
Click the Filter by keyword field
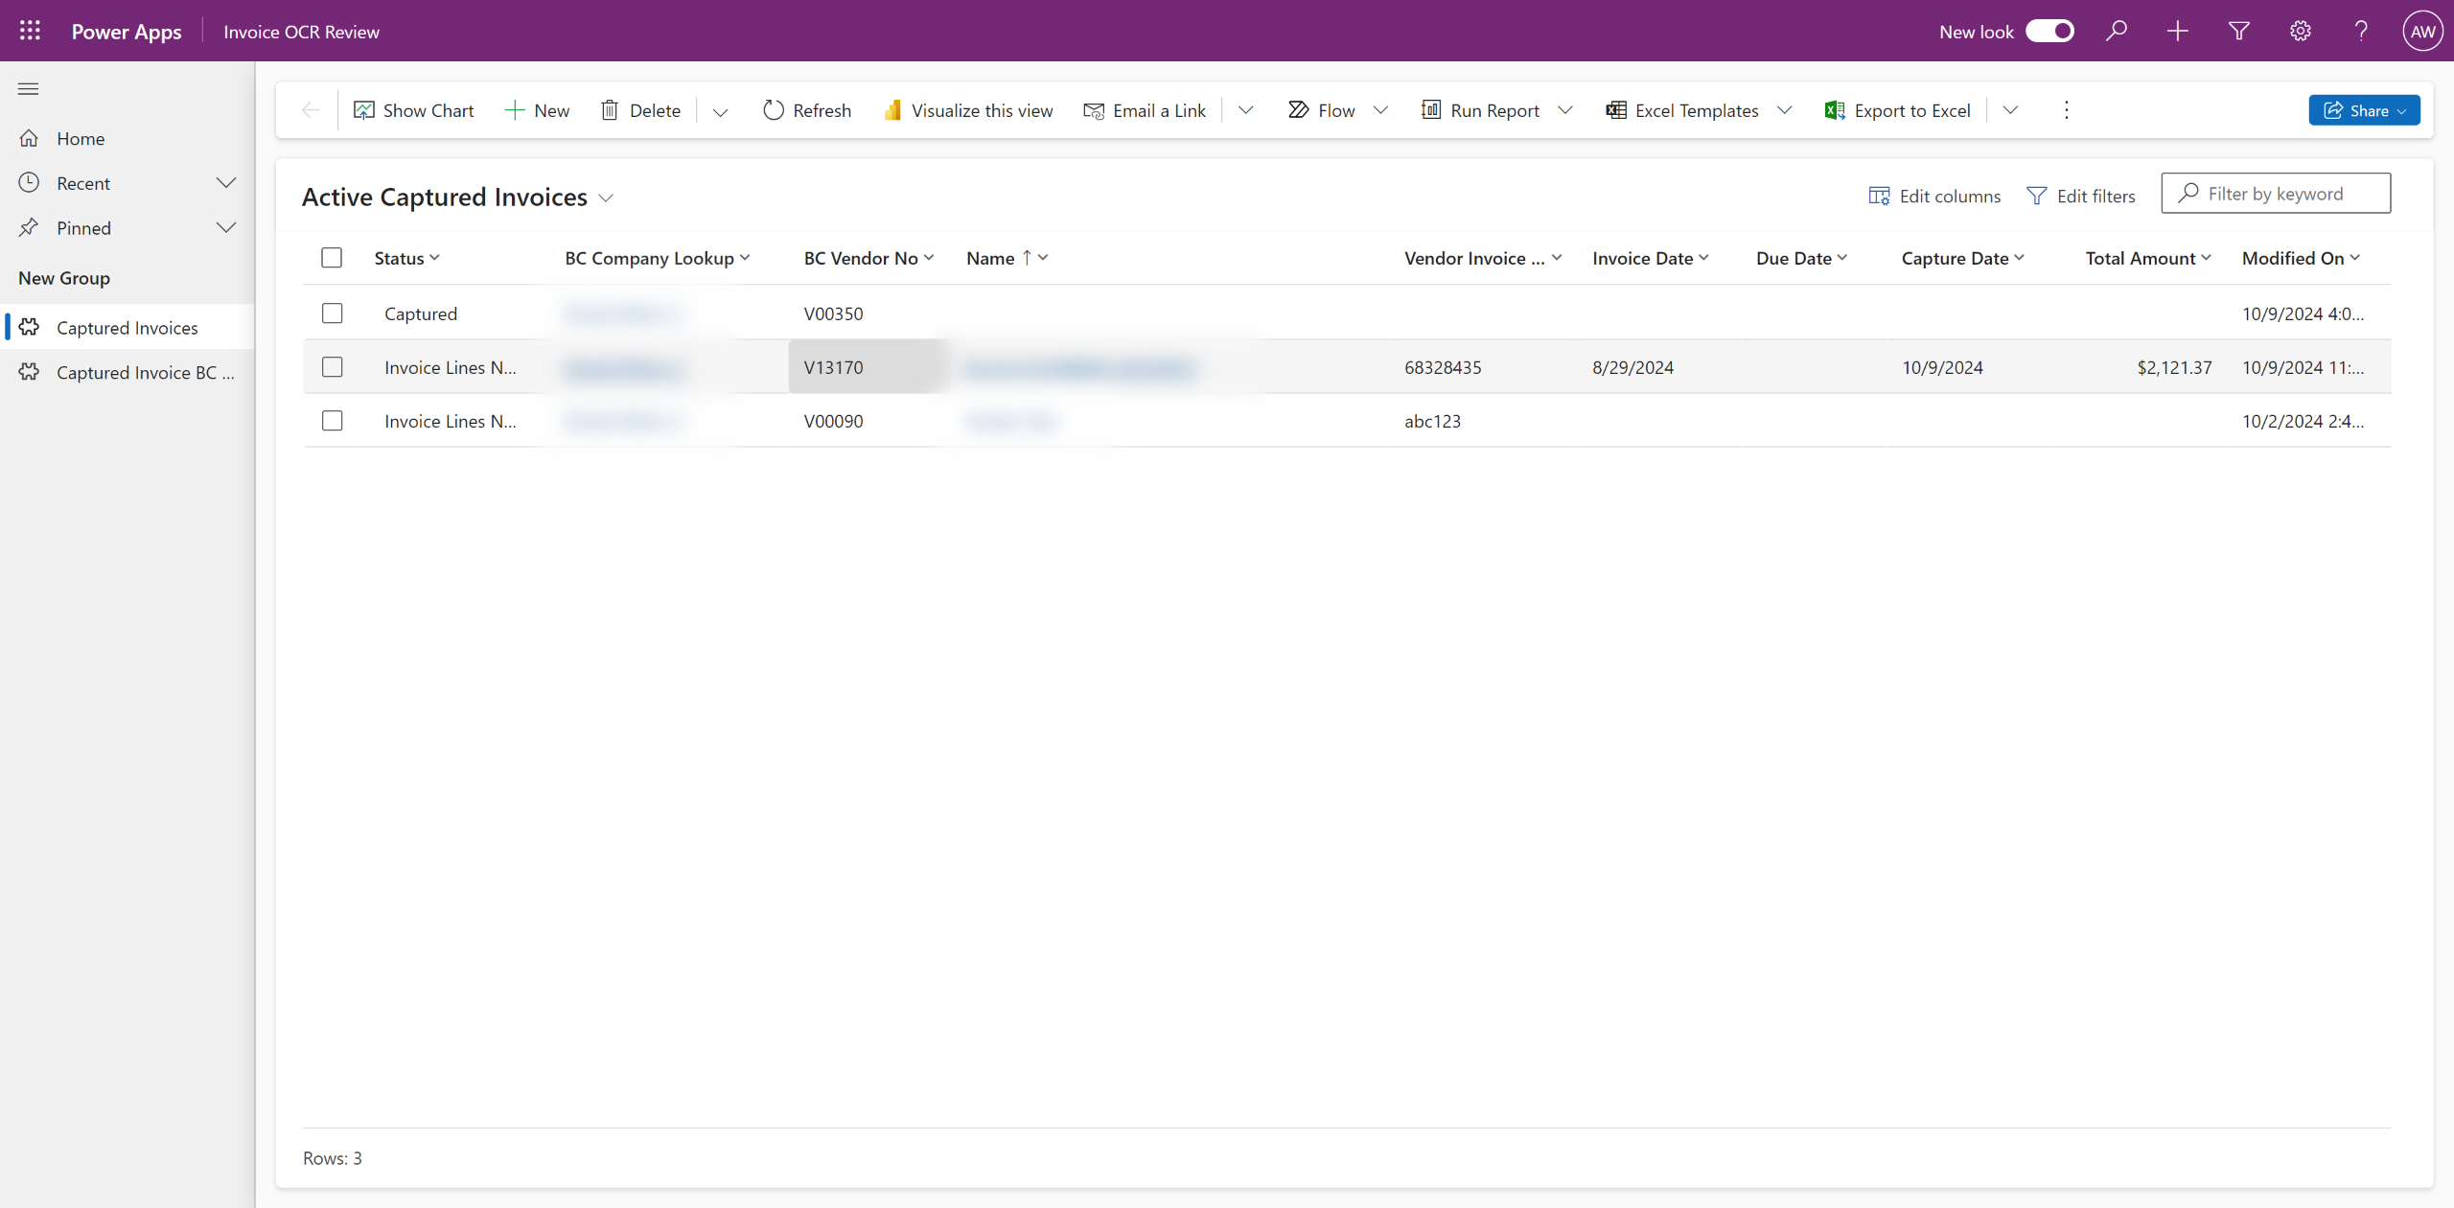coord(2285,194)
